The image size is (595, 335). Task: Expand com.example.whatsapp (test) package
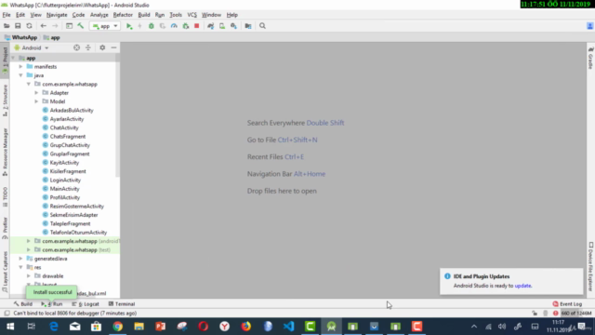[x=29, y=249]
